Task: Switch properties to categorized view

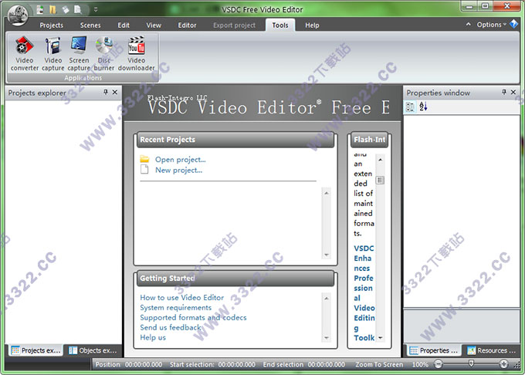Action: (x=410, y=107)
